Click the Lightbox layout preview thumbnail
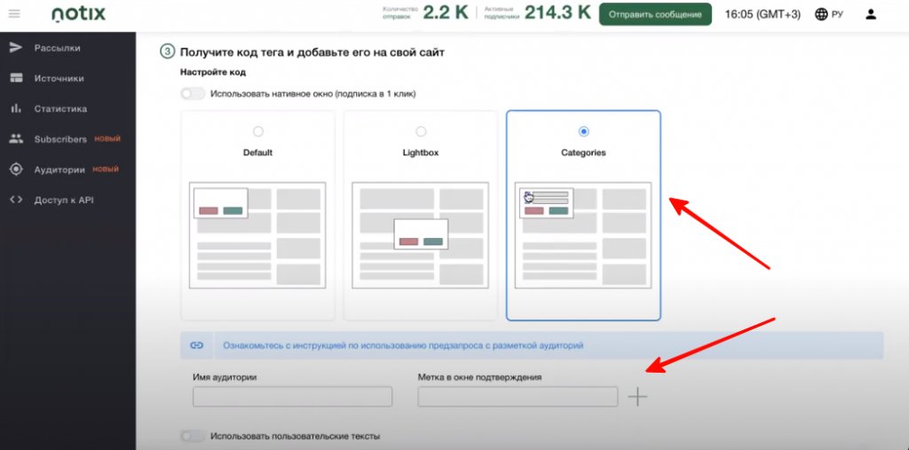The image size is (909, 450). pyautogui.click(x=421, y=234)
